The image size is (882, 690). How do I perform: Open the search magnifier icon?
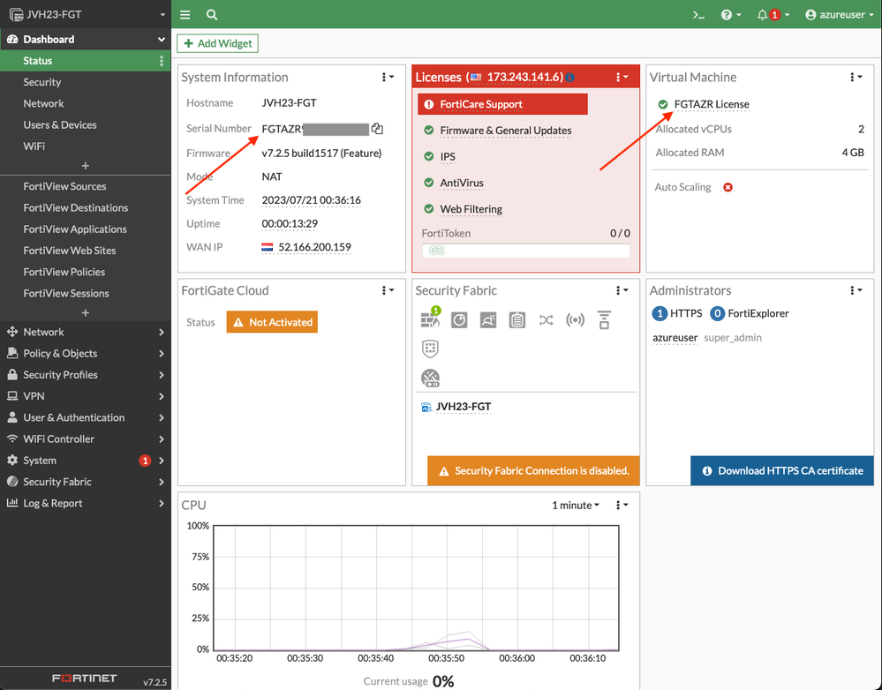point(212,15)
